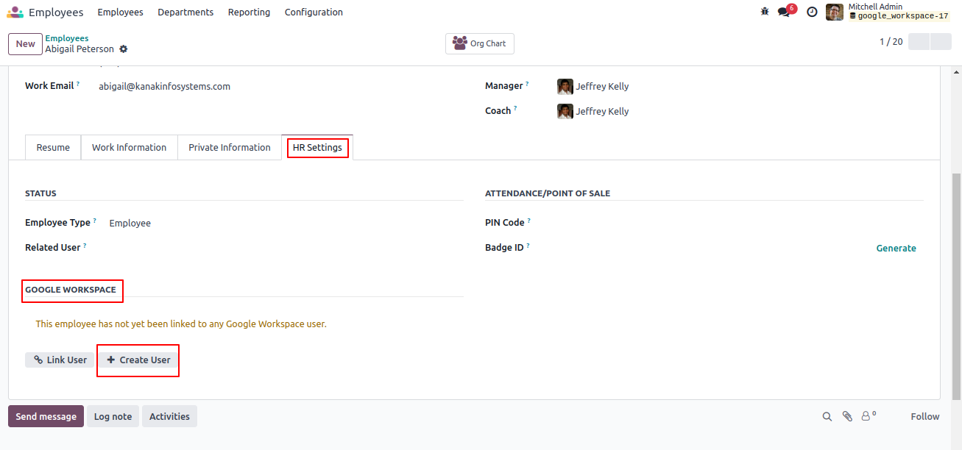Screen dimensions: 962x450
Task: Click Log note button
Action: [113, 416]
